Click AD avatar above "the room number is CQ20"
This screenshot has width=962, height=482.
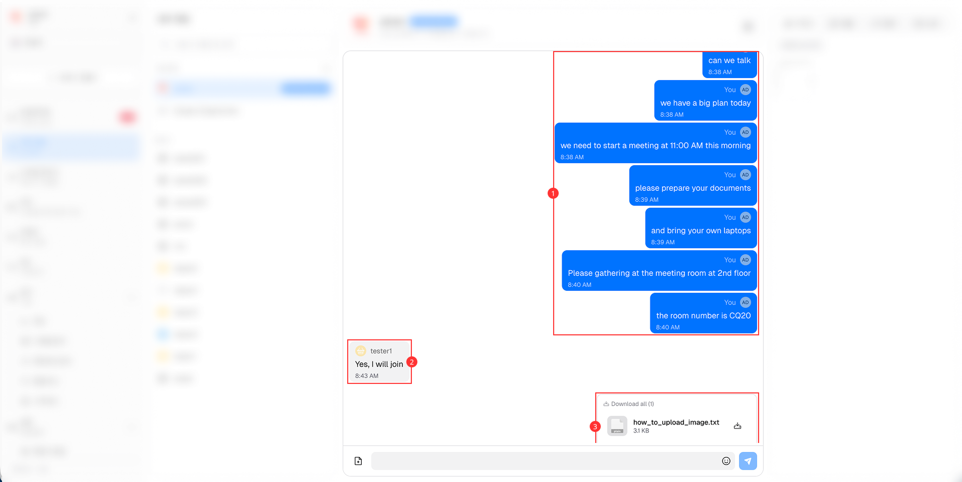click(746, 302)
